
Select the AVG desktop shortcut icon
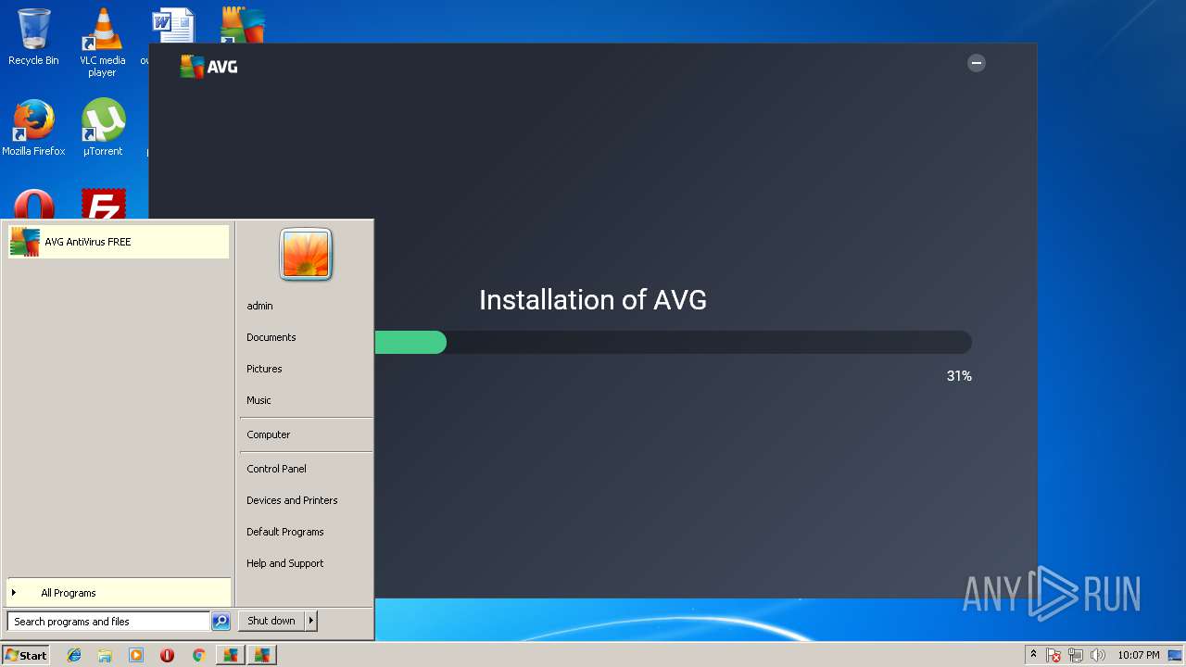point(243,26)
